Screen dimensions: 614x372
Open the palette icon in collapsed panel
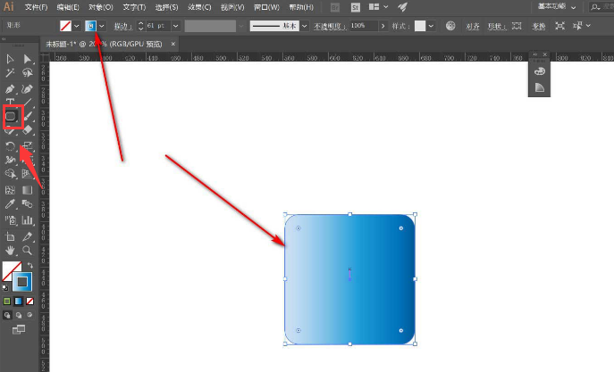[540, 71]
